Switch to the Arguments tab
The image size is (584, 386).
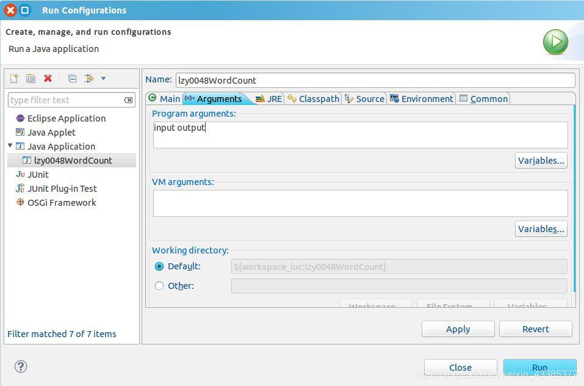coord(216,98)
